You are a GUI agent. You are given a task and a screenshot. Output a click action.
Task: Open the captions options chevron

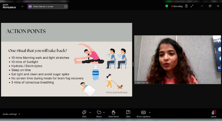(x=150, y=112)
